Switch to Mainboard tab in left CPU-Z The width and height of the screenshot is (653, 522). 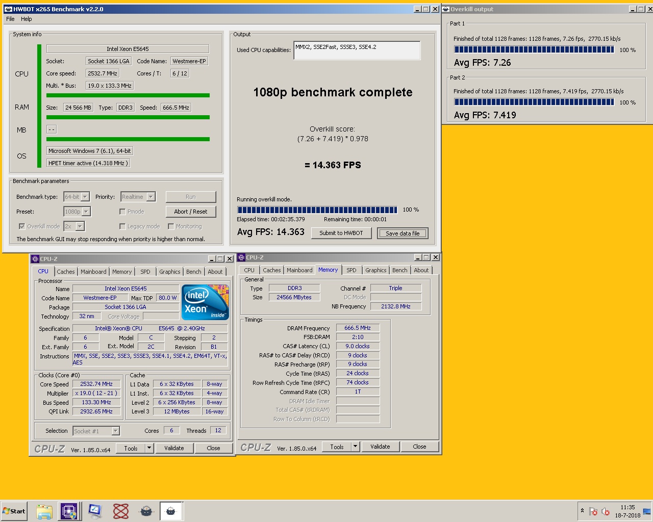tap(93, 272)
